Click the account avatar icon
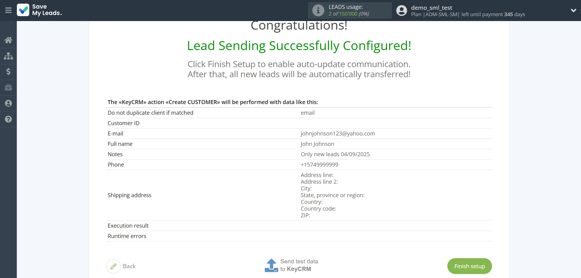Viewport: 581px width, 278px height. [x=402, y=11]
